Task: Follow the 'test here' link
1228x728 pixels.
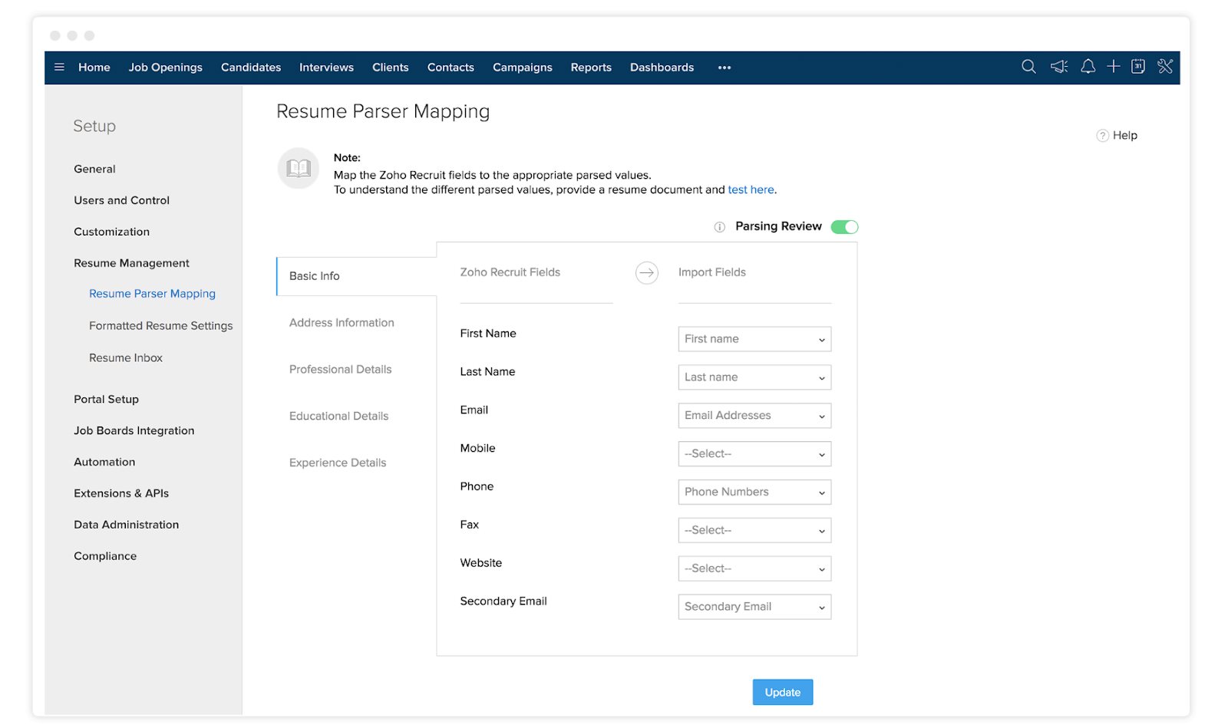Action: [x=751, y=190]
